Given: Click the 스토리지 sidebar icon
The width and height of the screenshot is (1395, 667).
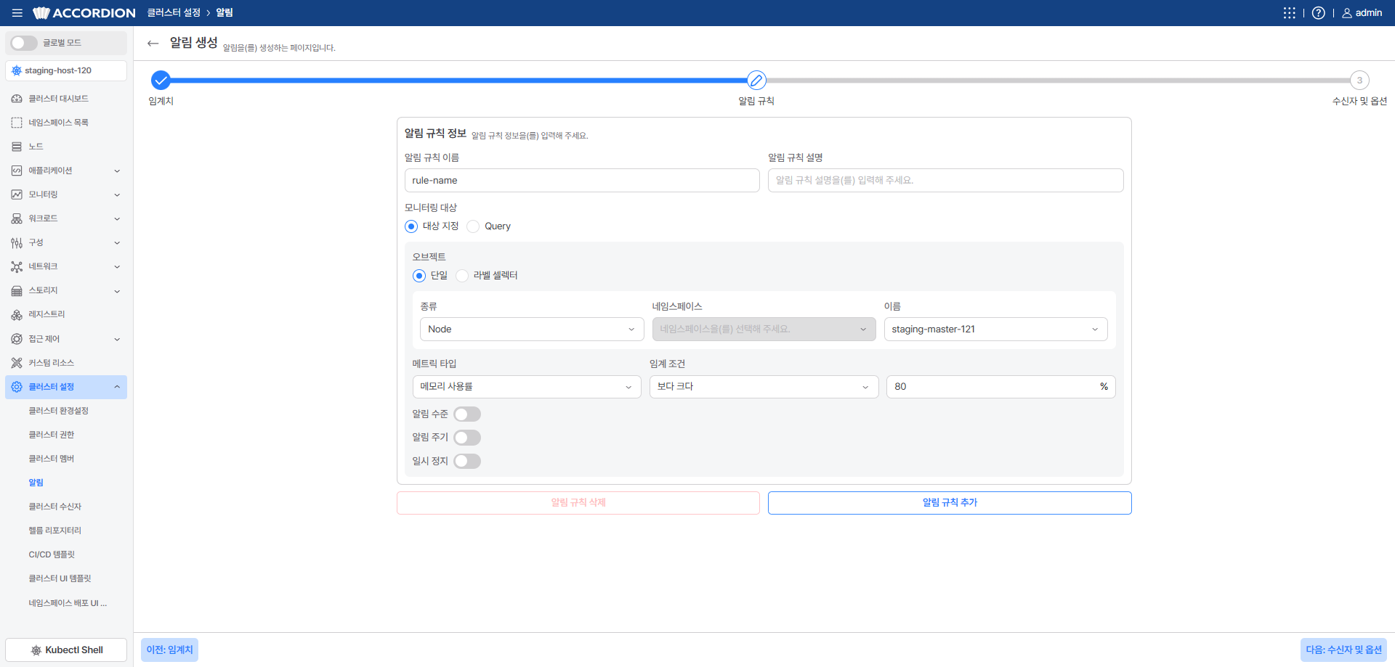Looking at the screenshot, I should (17, 290).
